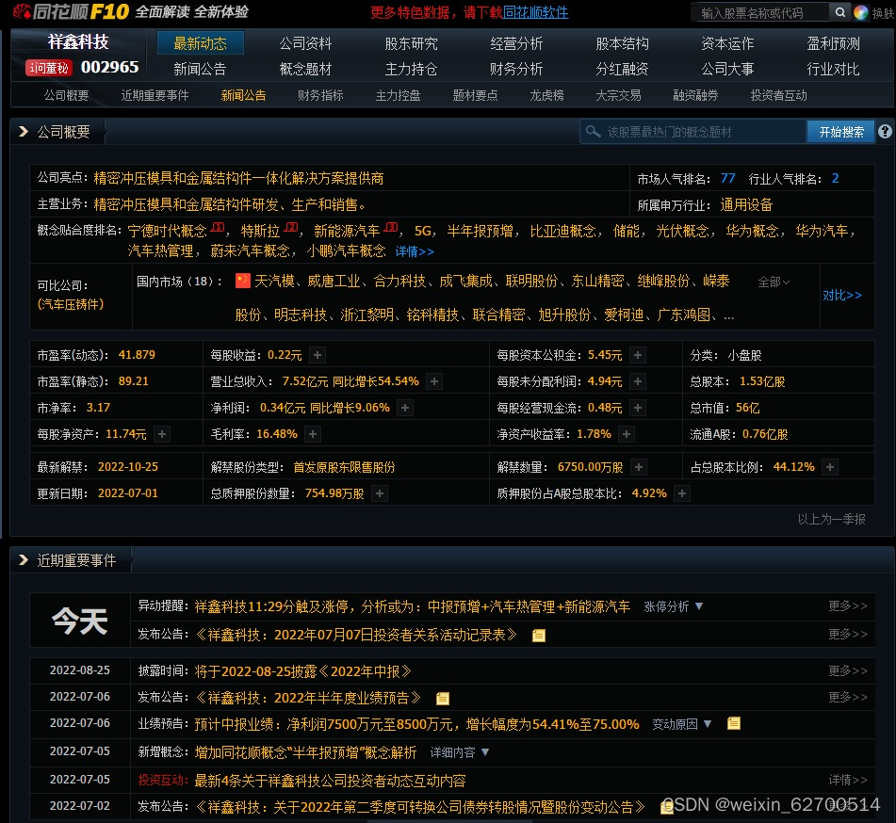This screenshot has height=823, width=896.
Task: Open the 财务分析 main tab
Action: [516, 69]
